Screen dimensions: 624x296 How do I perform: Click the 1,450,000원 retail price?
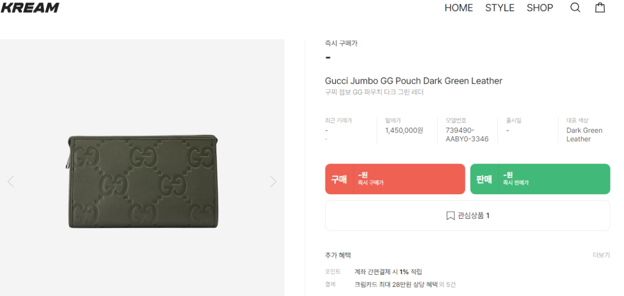404,130
